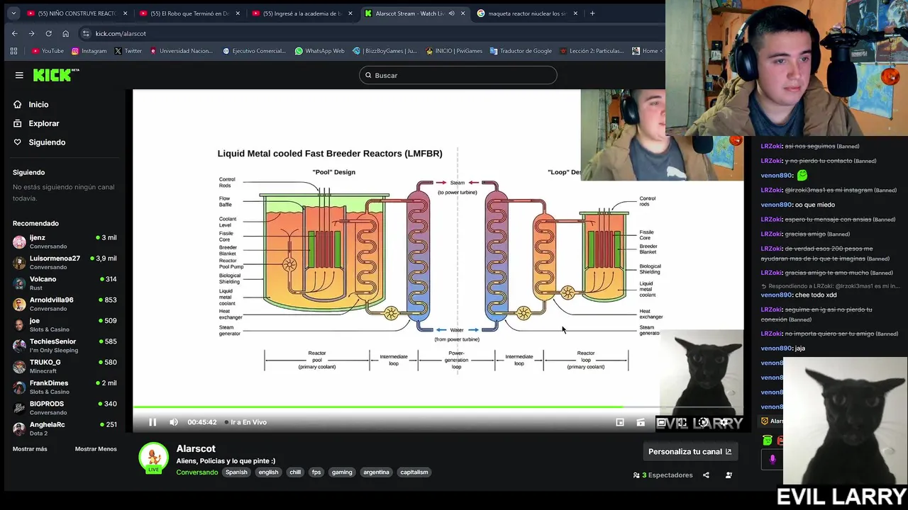Select the fps tag
Screen dimensions: 908x510
click(x=316, y=472)
